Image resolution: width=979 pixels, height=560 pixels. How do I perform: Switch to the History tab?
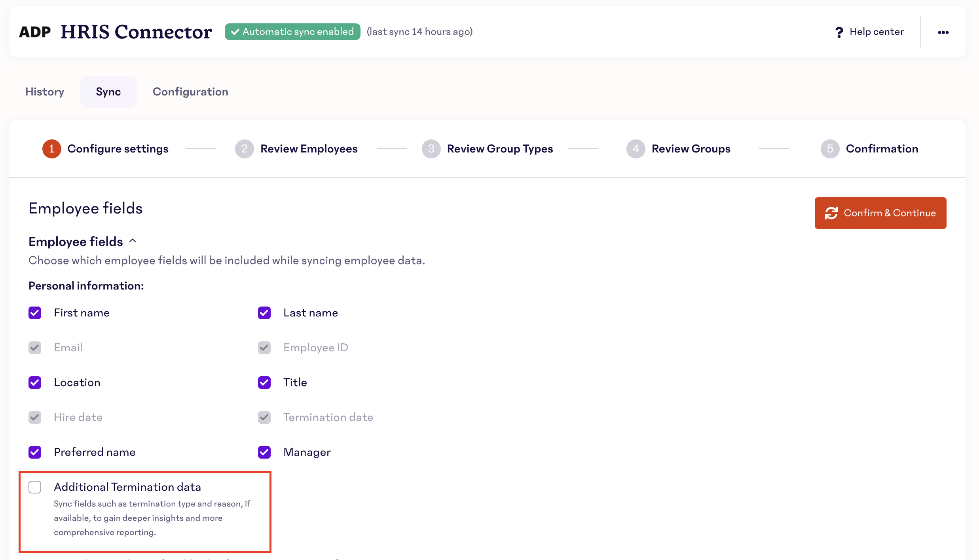click(x=45, y=91)
